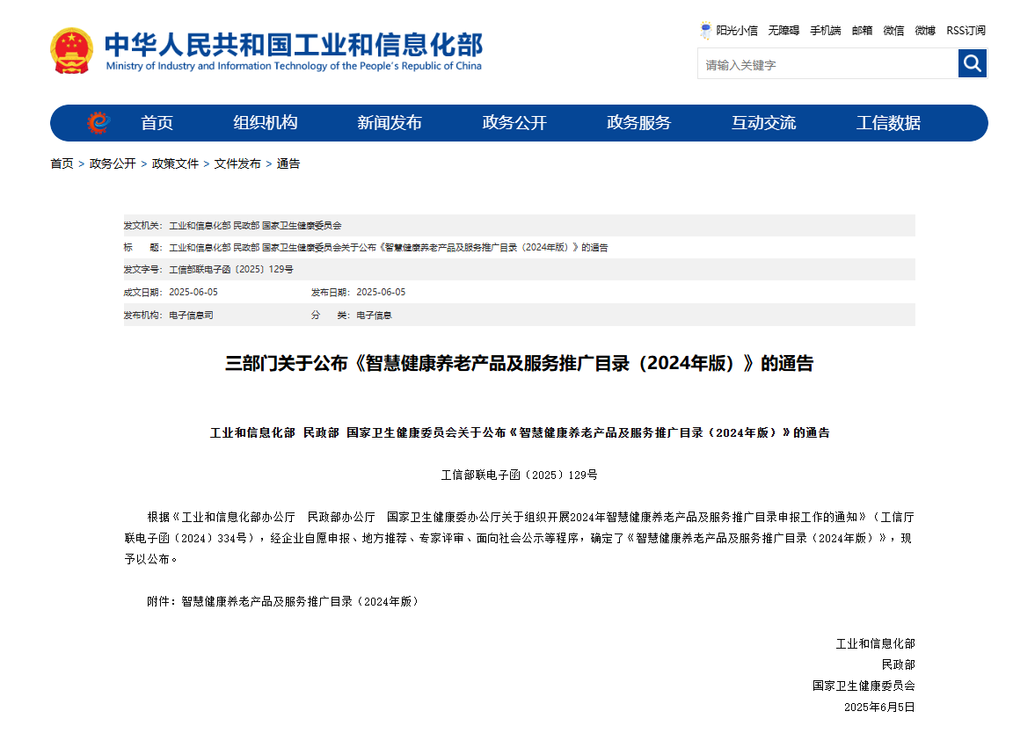
Task: Click the national emblem logo
Action: [x=72, y=50]
